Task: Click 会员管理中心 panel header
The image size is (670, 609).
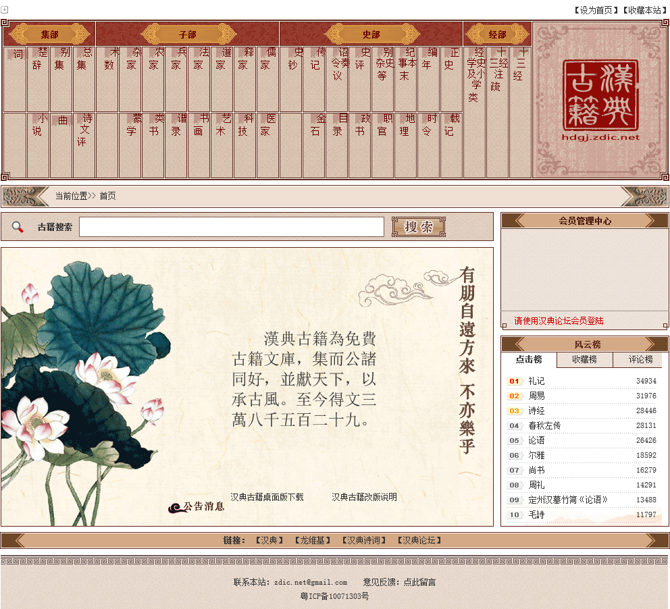Action: [585, 221]
